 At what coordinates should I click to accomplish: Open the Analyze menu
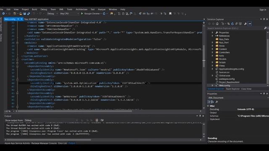pyautogui.click(x=102, y=9)
